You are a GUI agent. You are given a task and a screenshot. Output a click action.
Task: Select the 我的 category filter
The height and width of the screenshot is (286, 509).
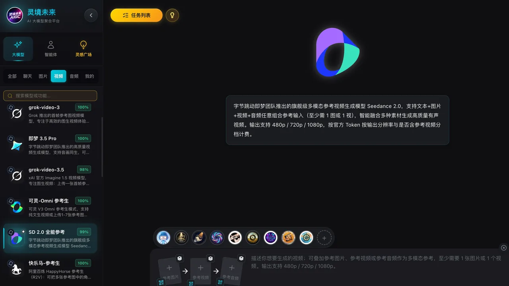[x=89, y=76]
